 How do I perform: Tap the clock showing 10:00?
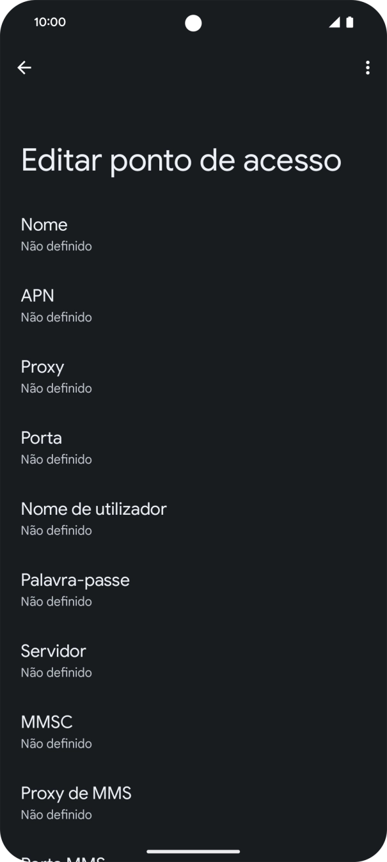point(45,21)
